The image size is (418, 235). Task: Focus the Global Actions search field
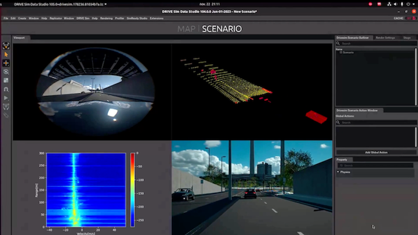coord(376,123)
